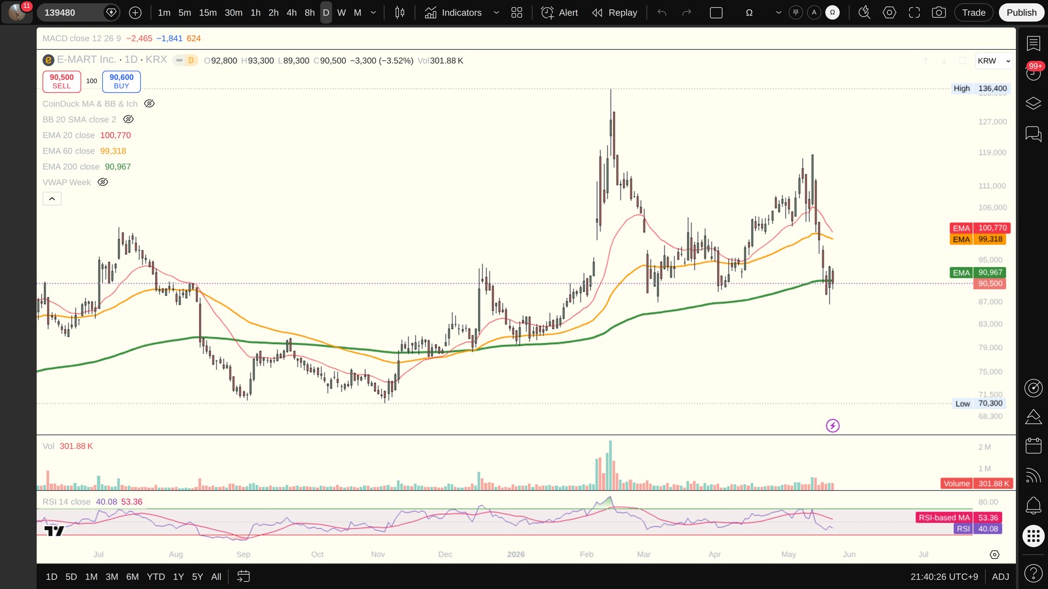1048x589 pixels.
Task: Select the 1Y date range
Action: pos(178,577)
